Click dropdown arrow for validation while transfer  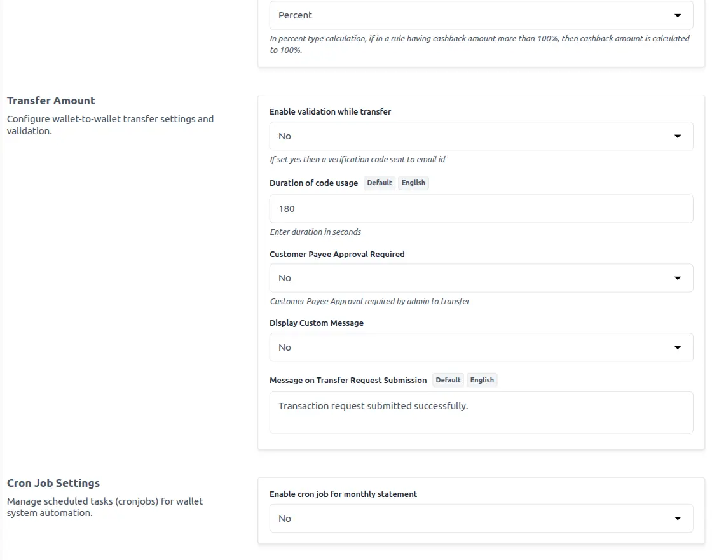tap(678, 136)
